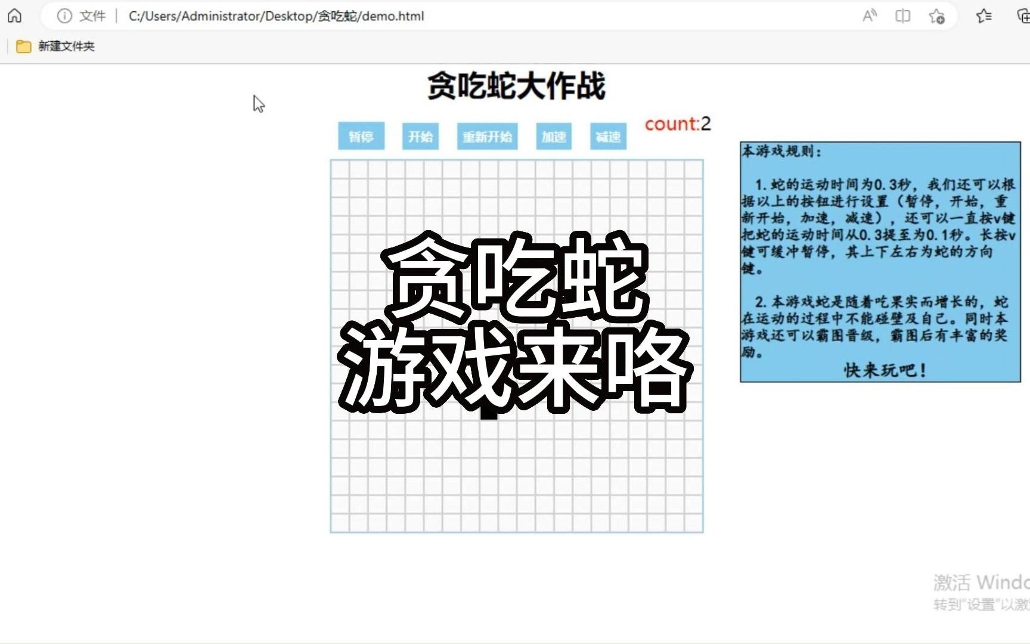This screenshot has height=644, width=1030.
Task: Click the 快来玩吧! text in rules panel
Action: (885, 370)
